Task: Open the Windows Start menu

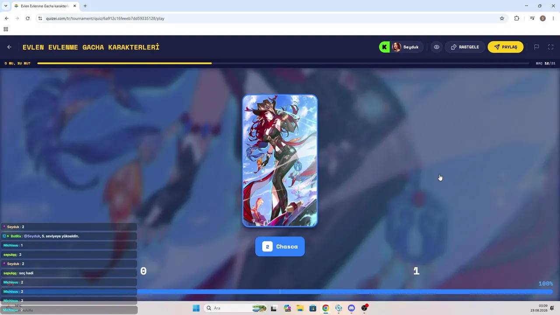Action: coord(196,308)
